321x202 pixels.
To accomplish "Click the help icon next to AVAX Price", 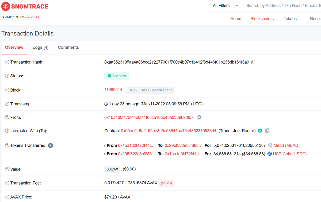I will pos(7,197).
